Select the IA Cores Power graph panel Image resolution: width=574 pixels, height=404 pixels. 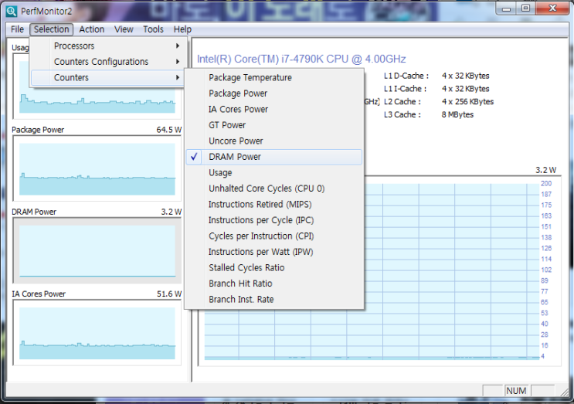(x=97, y=333)
